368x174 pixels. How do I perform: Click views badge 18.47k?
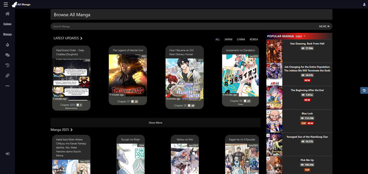307,75
